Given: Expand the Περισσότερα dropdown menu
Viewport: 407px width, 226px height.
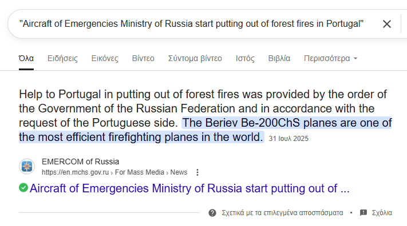Looking at the screenshot, I should pyautogui.click(x=331, y=58).
